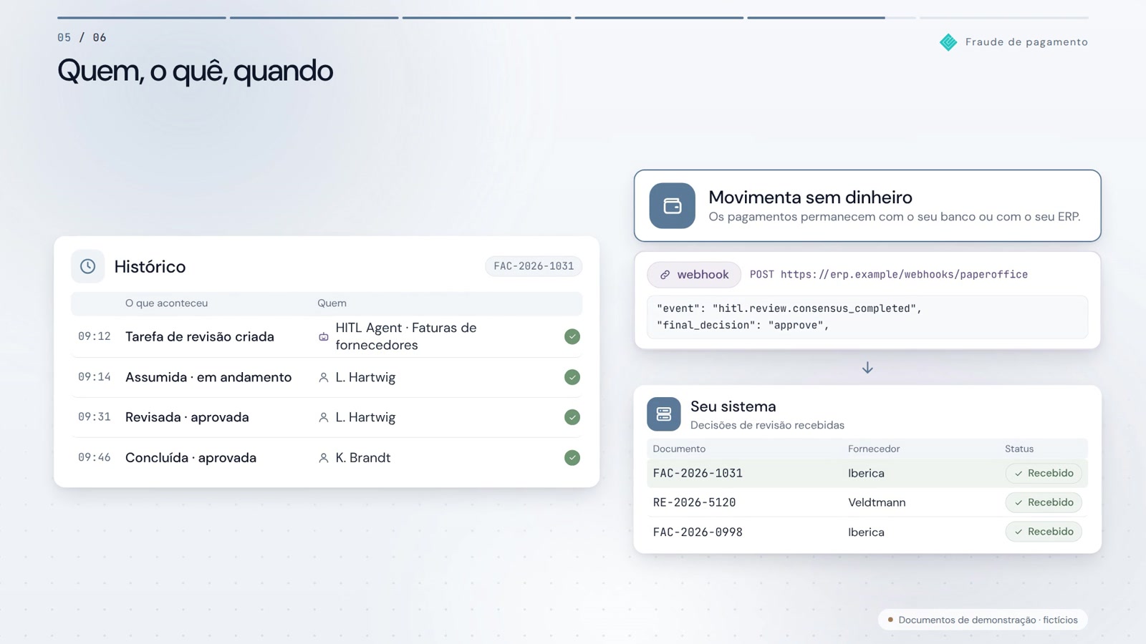Click the Recebido status for FAC-2026-0998

coord(1044,532)
